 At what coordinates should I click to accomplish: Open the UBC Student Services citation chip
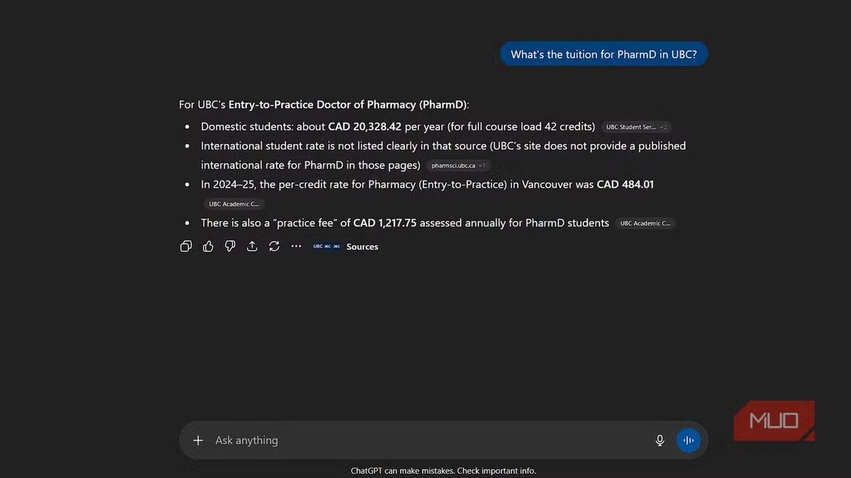[x=636, y=127]
